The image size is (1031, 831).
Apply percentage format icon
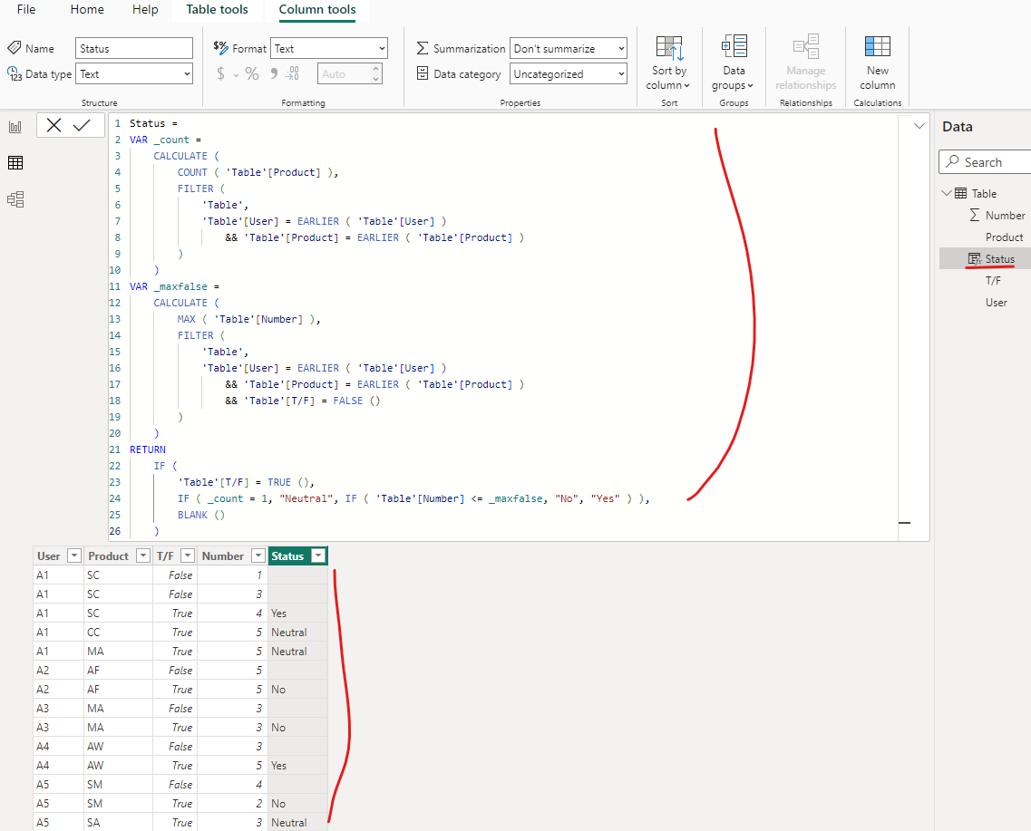(252, 73)
